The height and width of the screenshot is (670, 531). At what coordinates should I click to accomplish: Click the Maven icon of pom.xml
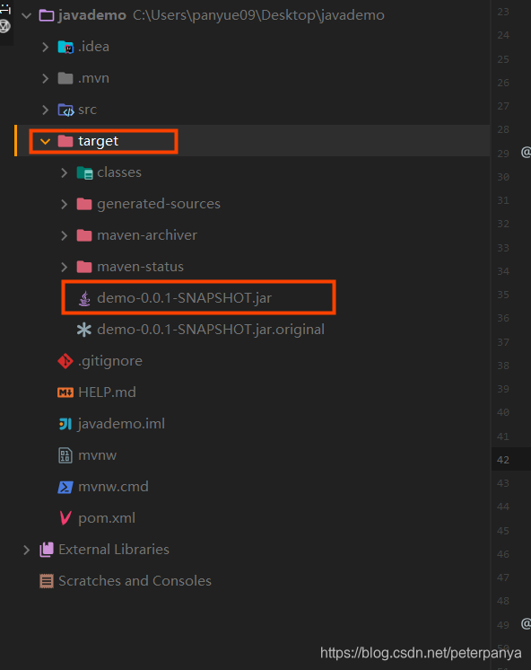point(65,518)
